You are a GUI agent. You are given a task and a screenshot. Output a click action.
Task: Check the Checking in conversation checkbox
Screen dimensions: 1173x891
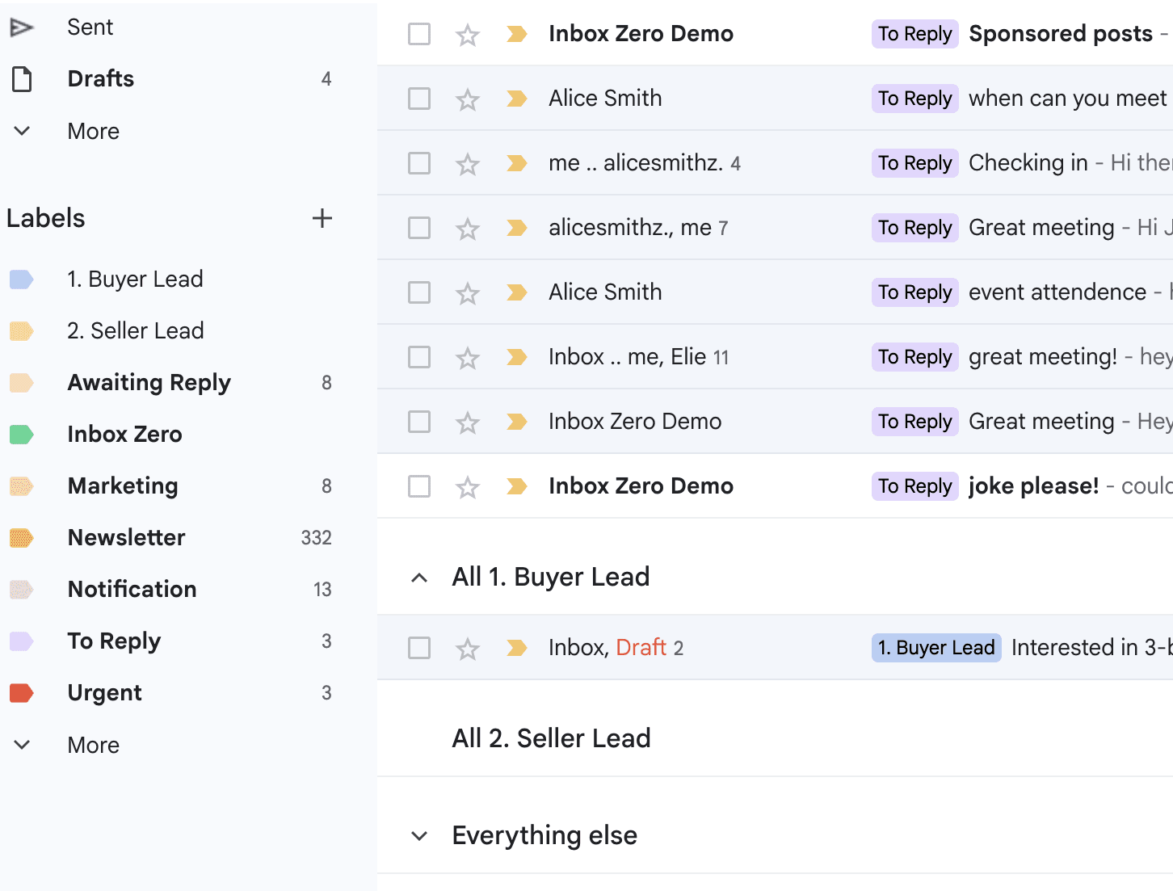[418, 162]
